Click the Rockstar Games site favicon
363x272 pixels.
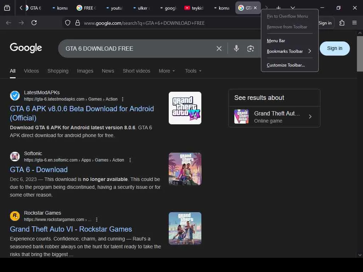(15, 216)
